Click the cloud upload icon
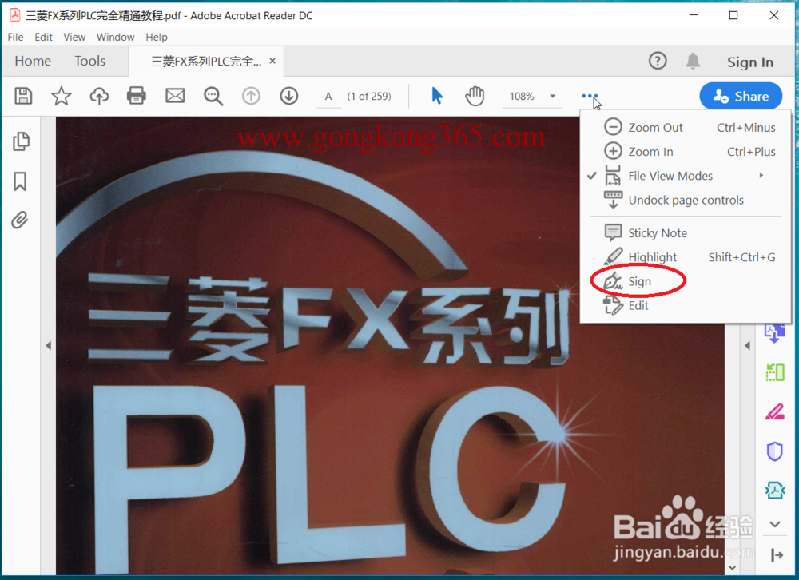799x580 pixels. point(99,96)
